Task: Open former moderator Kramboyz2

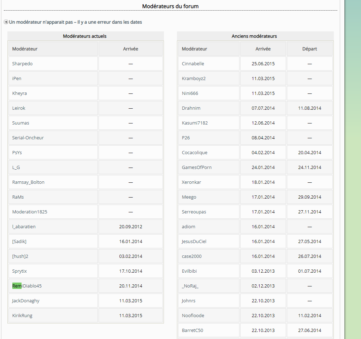Action: coord(194,78)
